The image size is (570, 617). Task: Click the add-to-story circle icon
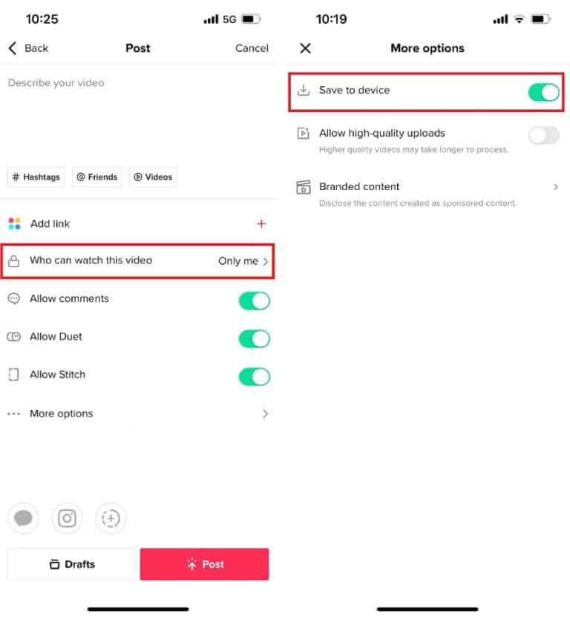pos(111,518)
